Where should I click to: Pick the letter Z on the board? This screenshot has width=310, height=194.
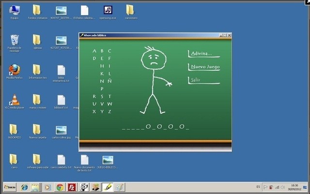click(109, 112)
